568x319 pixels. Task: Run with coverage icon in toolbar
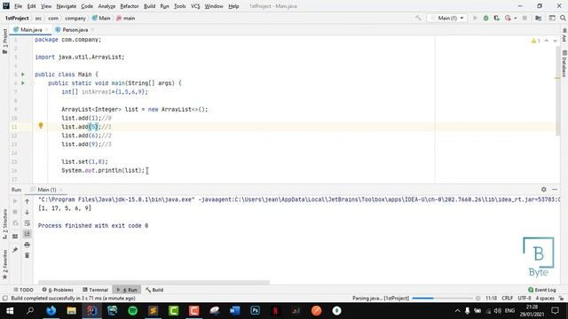click(497, 18)
